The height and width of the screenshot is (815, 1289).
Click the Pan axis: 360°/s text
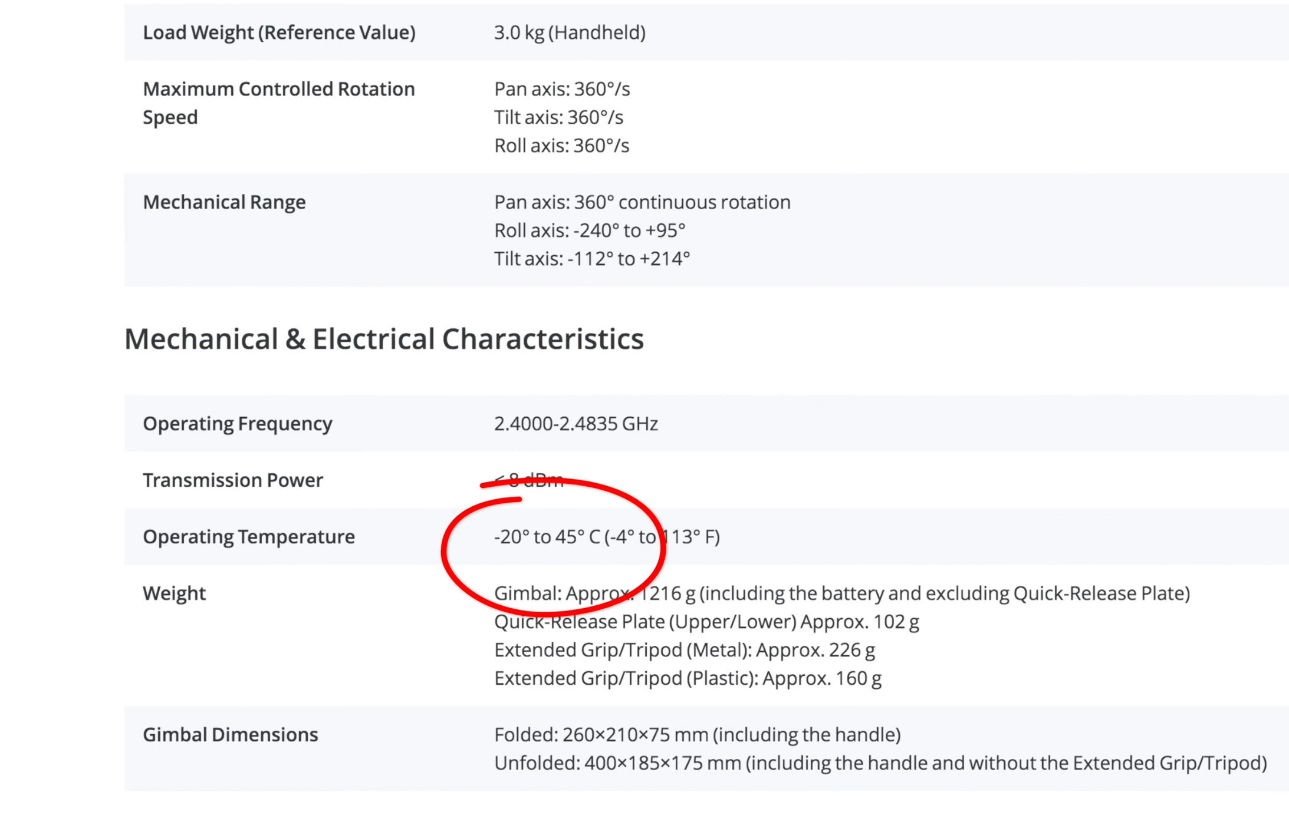coord(562,89)
